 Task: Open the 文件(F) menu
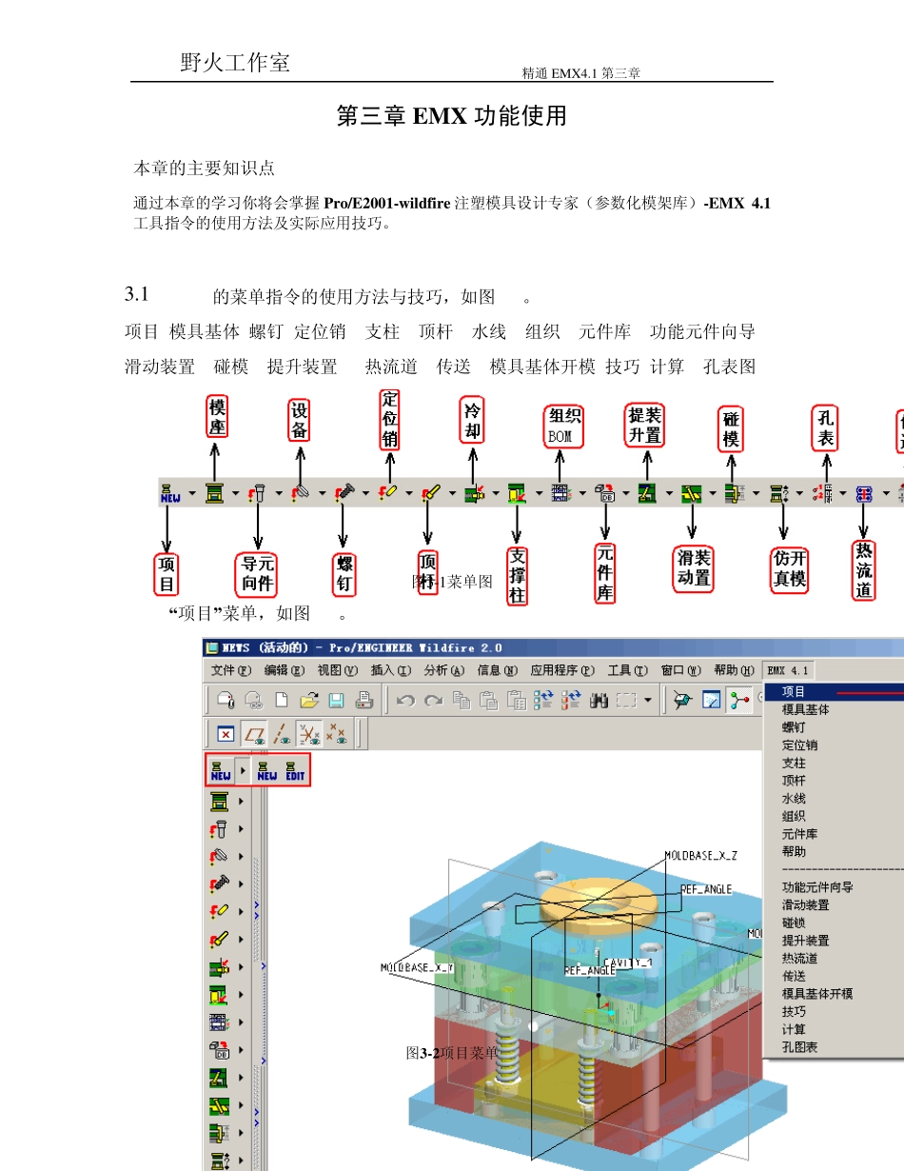pos(232,670)
